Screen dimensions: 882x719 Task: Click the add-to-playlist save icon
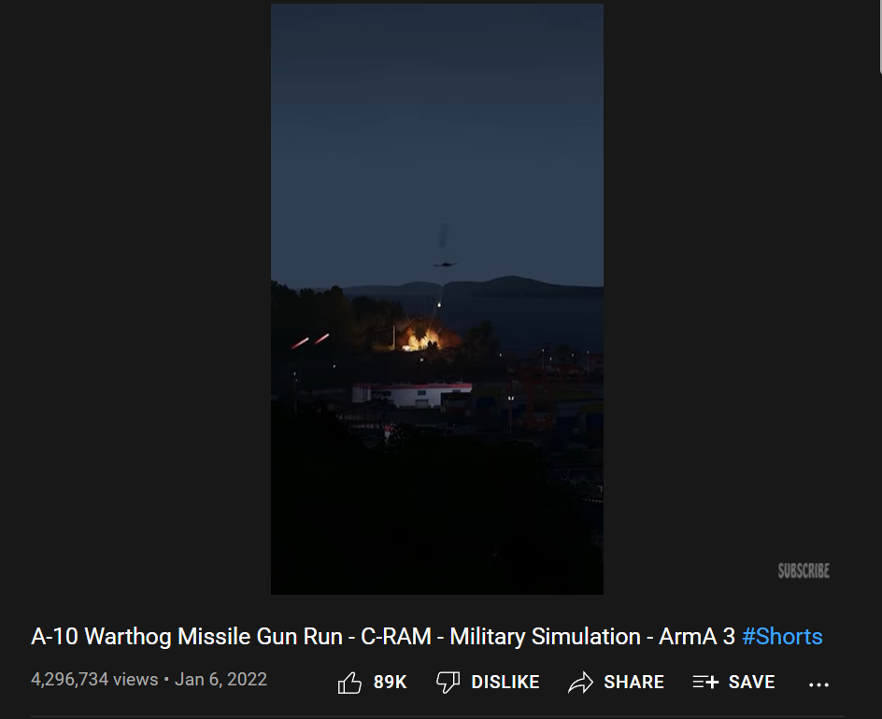point(705,682)
